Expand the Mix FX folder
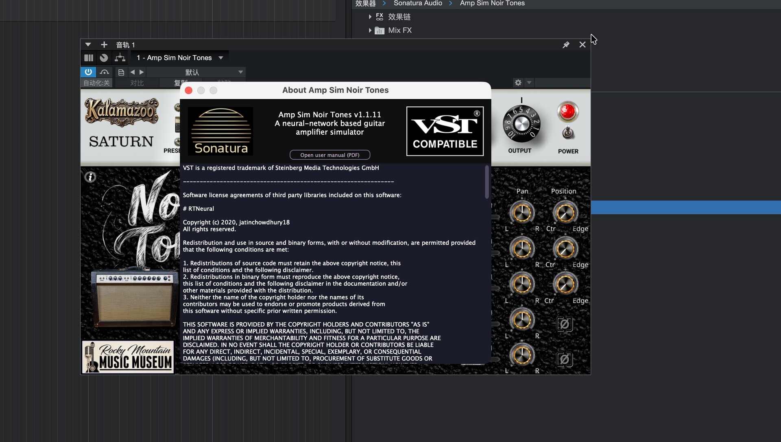Image resolution: width=781 pixels, height=442 pixels. 370,30
